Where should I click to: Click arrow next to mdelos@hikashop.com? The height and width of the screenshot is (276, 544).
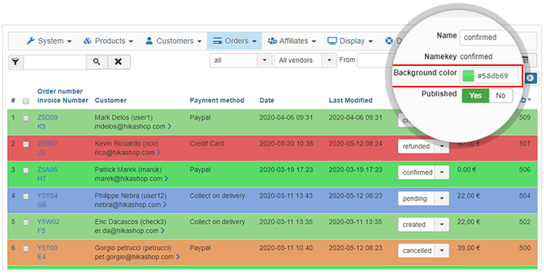pos(169,127)
